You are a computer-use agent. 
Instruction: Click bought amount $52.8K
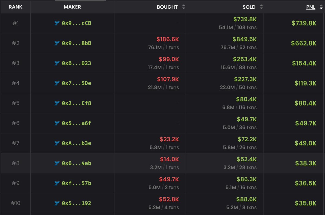point(169,199)
